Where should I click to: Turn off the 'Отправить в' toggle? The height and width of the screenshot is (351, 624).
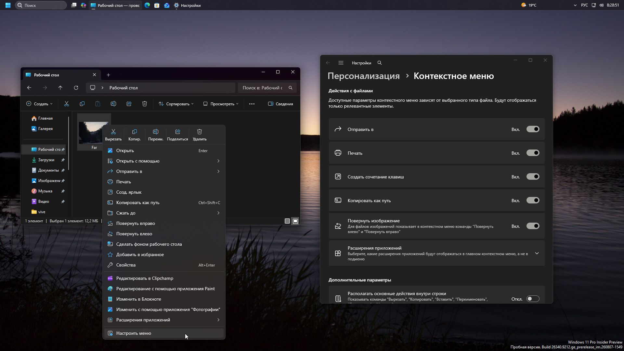533,129
